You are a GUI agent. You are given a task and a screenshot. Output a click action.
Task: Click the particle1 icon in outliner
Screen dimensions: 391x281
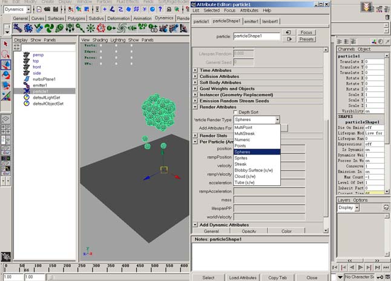click(27, 91)
